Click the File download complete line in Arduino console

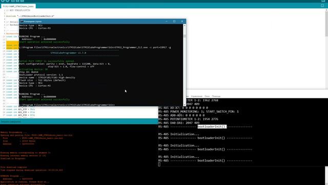click(x=14, y=168)
